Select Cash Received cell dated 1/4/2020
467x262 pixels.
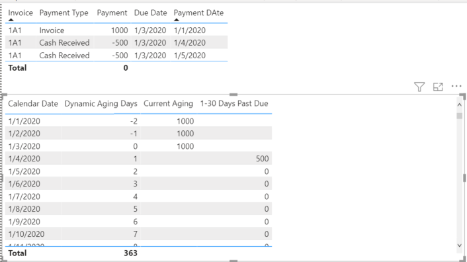coord(64,43)
